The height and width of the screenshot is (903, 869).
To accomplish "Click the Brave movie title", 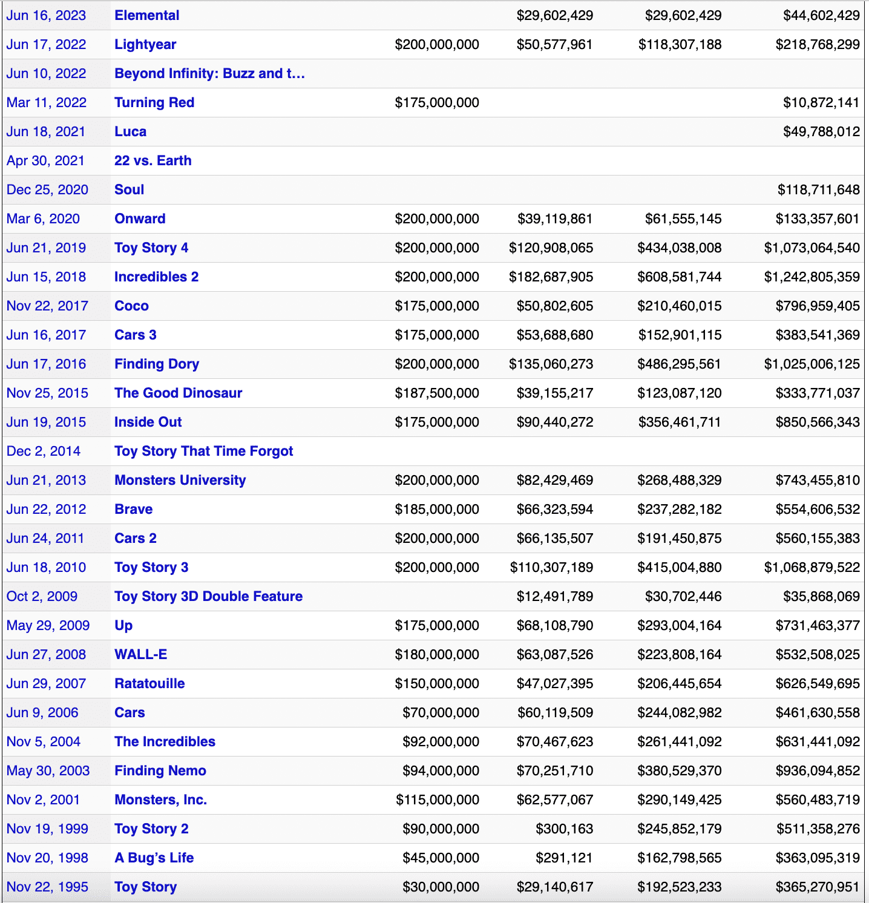I will [134, 510].
